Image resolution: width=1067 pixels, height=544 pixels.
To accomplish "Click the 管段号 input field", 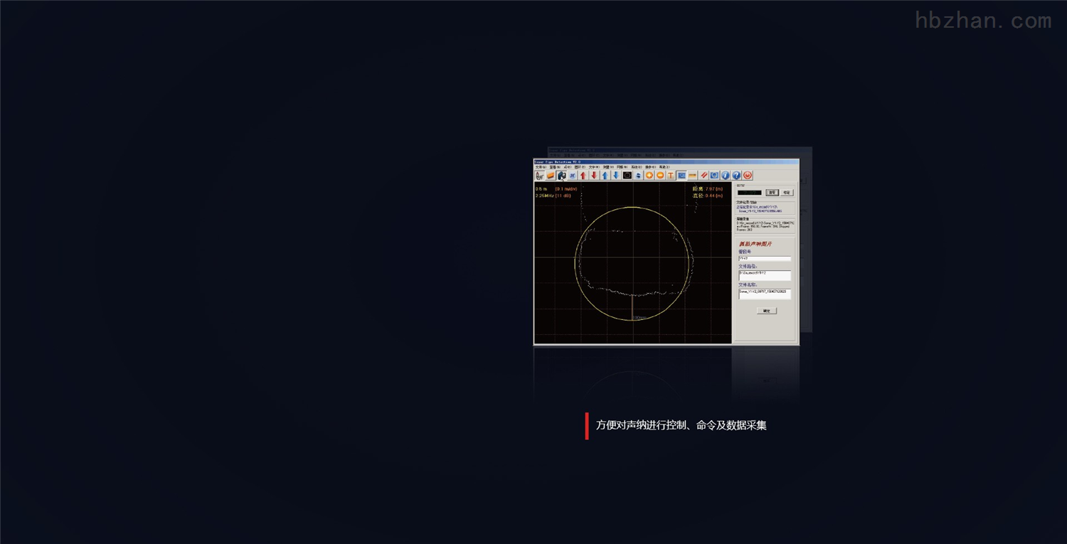I will point(765,259).
